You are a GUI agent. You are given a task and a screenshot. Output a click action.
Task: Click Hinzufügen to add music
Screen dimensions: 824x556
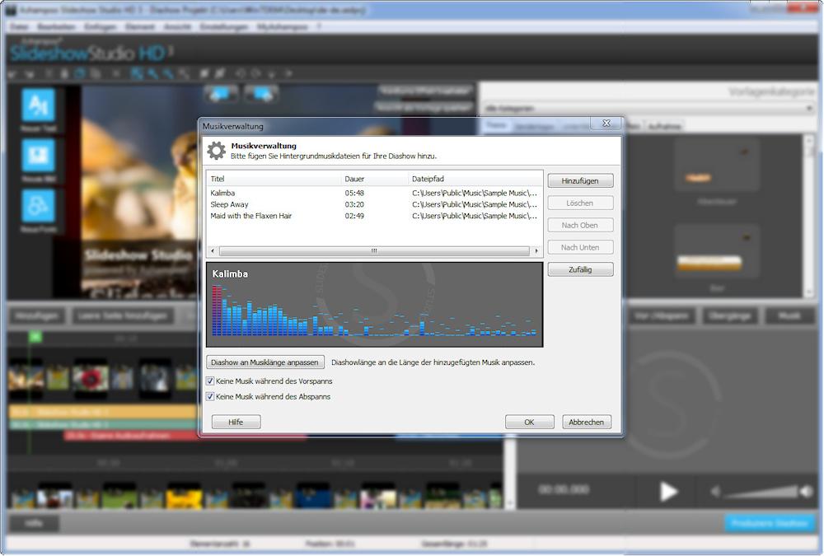tap(580, 180)
